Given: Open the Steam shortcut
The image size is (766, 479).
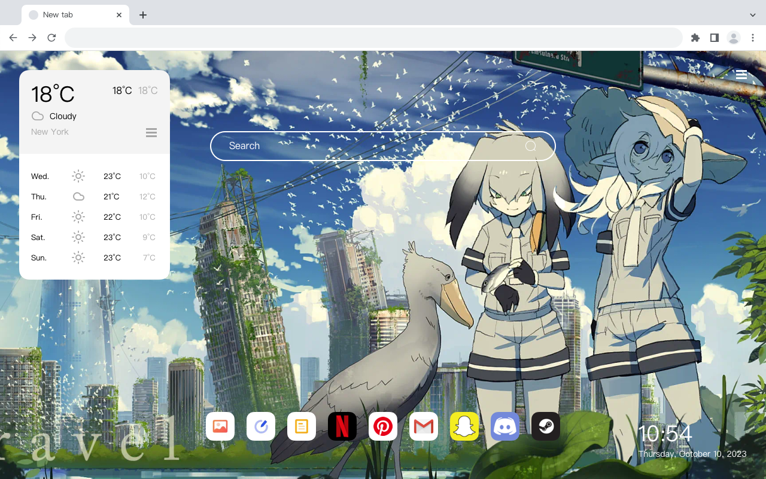Looking at the screenshot, I should tap(546, 426).
